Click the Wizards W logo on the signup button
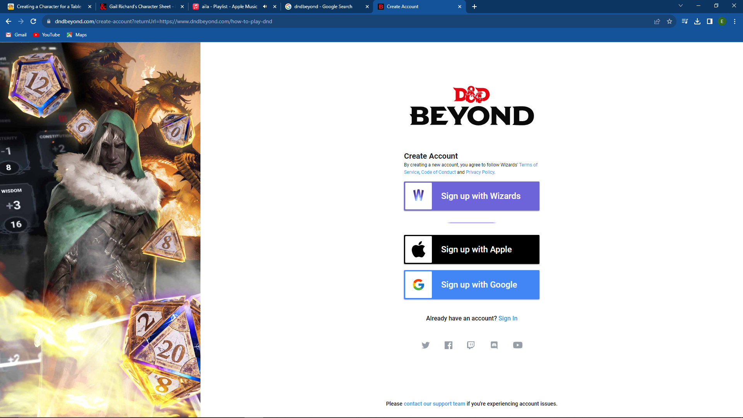Image resolution: width=743 pixels, height=418 pixels. tap(418, 196)
